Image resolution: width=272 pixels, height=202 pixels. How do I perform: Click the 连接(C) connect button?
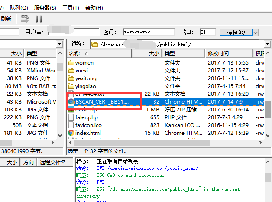tap(235, 33)
